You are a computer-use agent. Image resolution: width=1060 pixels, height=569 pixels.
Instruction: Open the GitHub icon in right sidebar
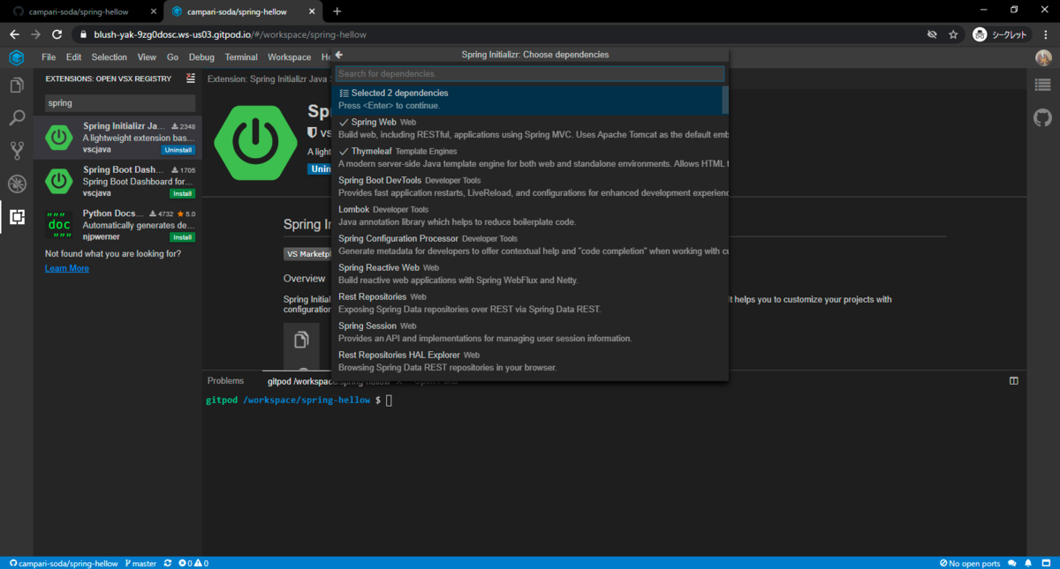coord(1043,118)
